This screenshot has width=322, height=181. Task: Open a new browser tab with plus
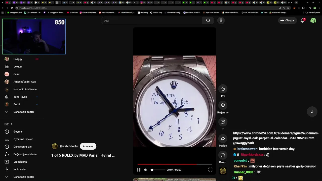pyautogui.click(x=296, y=3)
